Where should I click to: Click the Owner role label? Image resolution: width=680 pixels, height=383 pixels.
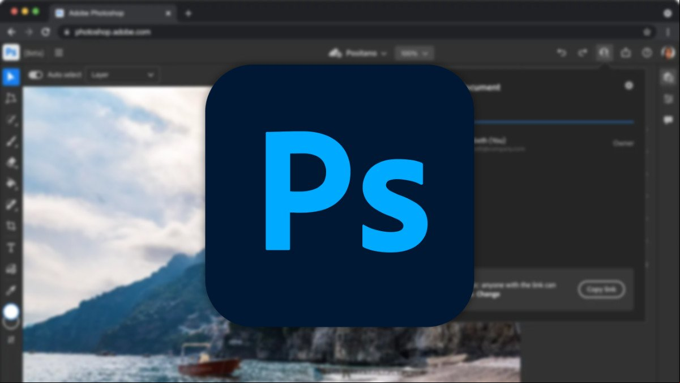click(623, 143)
